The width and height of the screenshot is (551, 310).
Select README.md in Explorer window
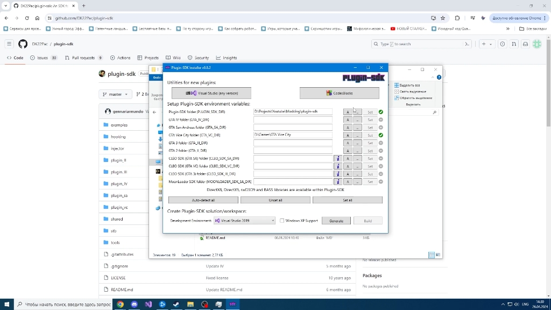[x=215, y=238]
